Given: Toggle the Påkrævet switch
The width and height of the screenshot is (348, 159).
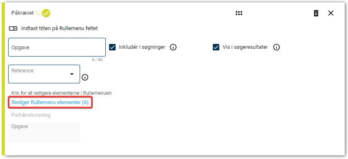Looking at the screenshot, I should [x=43, y=13].
